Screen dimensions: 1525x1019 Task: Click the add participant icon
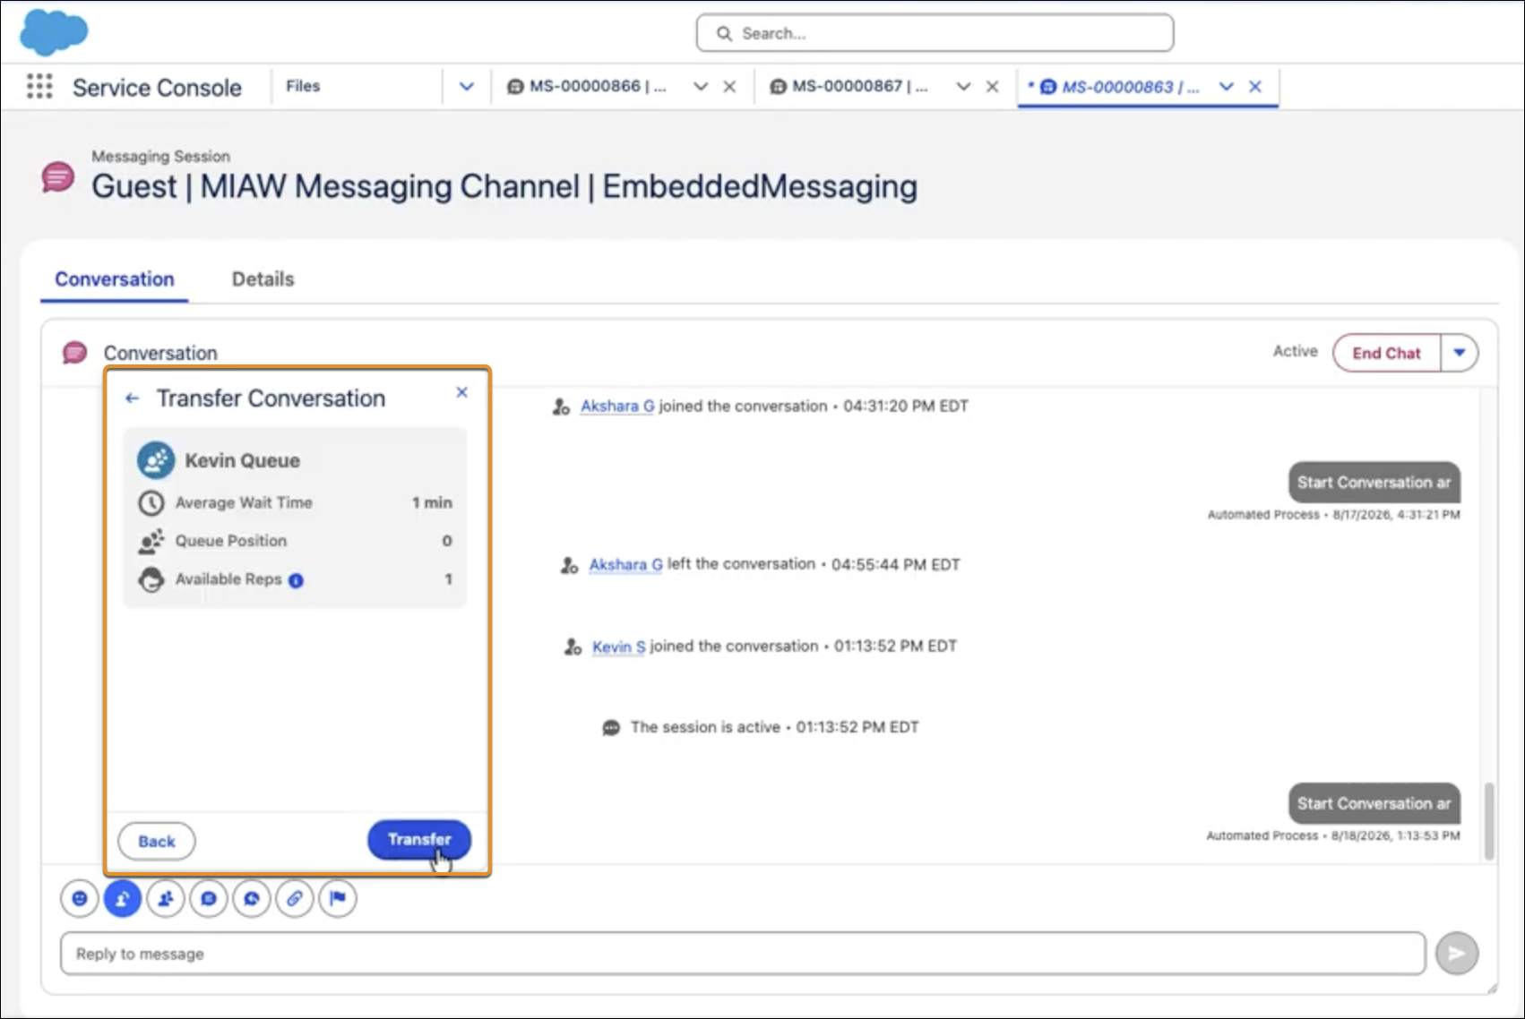pos(166,898)
